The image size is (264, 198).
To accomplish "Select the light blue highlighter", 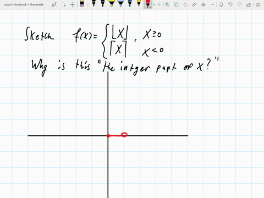I will pos(120,4).
